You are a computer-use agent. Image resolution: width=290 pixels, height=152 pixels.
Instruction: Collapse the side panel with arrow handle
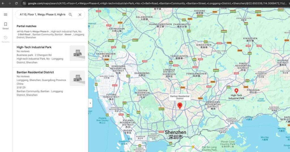pos(90,103)
